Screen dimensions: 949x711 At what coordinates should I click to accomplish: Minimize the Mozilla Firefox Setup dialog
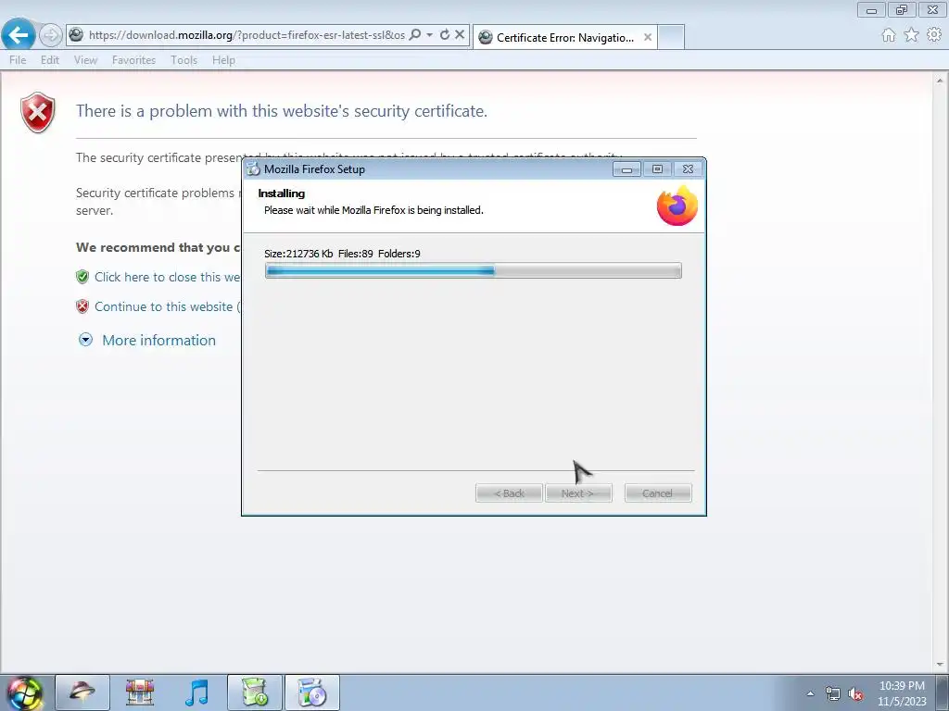[626, 169]
